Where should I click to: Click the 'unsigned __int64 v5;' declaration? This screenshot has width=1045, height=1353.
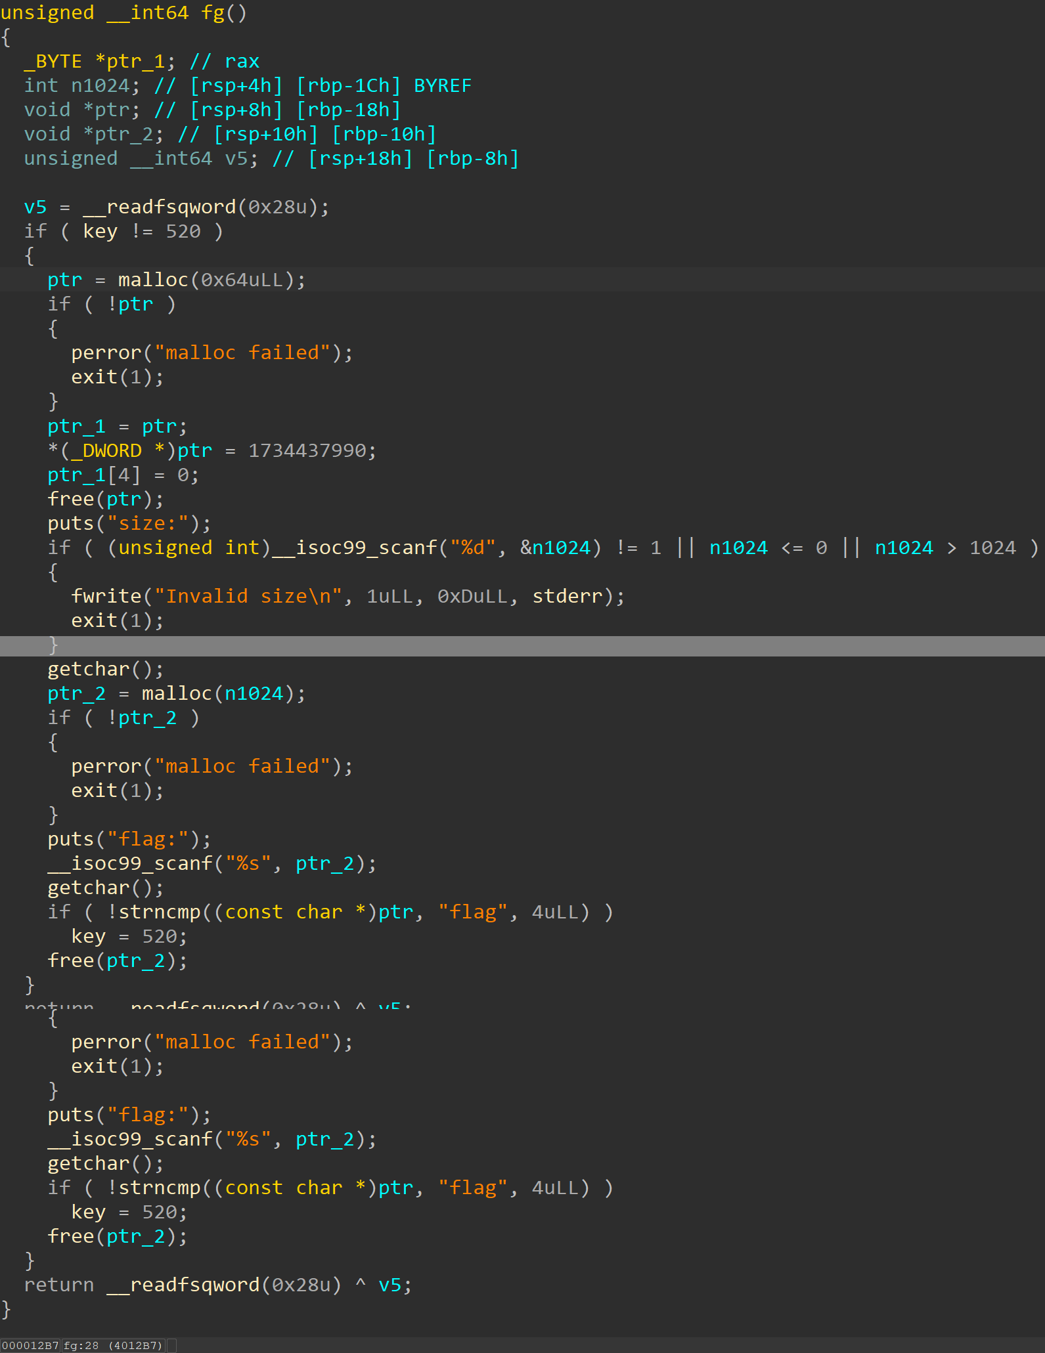click(141, 158)
